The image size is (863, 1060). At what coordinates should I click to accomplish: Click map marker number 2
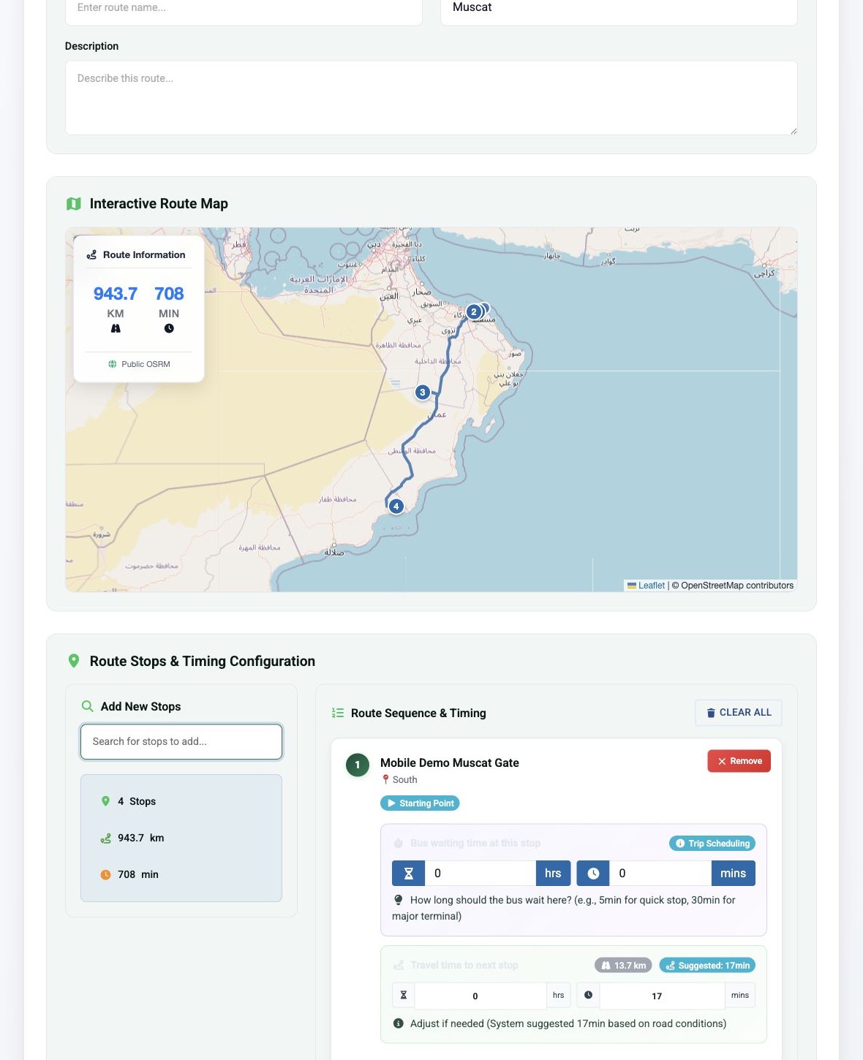(474, 312)
